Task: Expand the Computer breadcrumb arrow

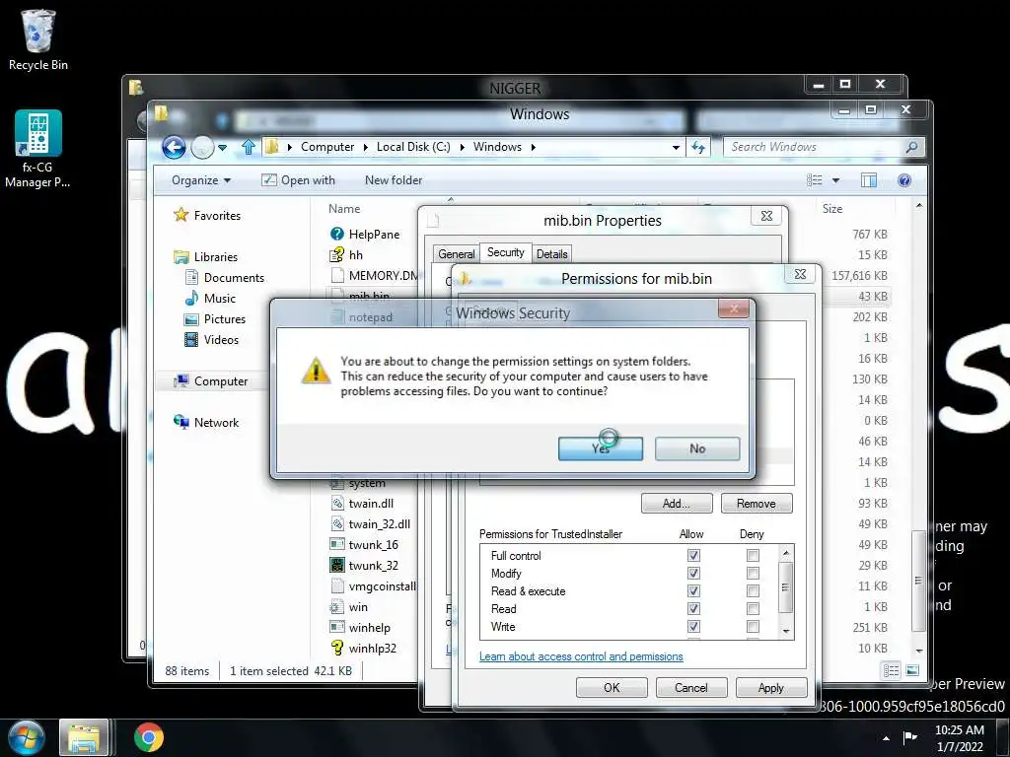Action: 365,148
